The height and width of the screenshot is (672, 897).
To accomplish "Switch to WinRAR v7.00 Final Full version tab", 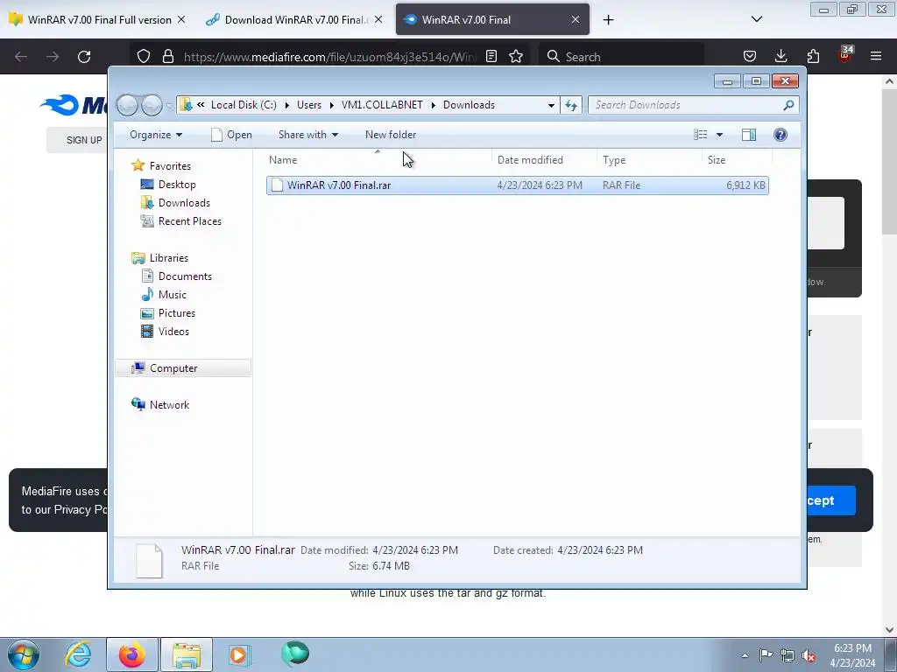I will click(98, 19).
